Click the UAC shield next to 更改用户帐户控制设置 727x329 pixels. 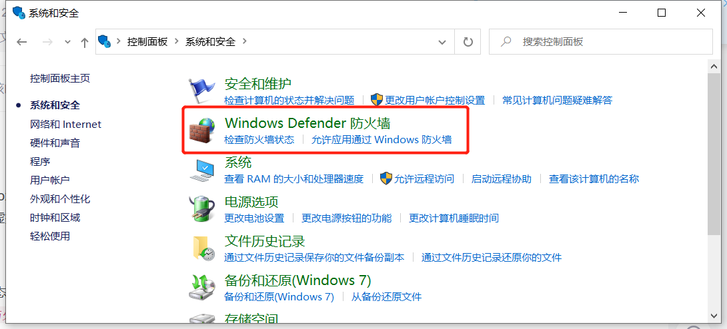[376, 99]
